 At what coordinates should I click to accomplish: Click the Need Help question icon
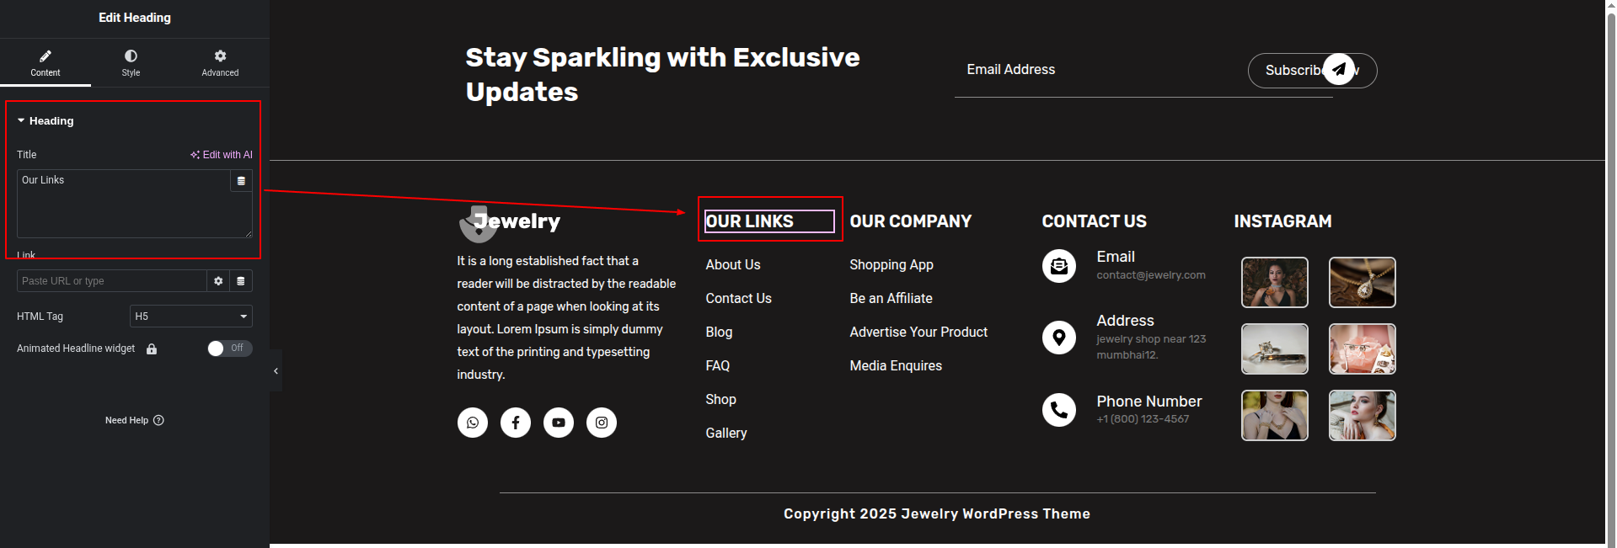[159, 420]
